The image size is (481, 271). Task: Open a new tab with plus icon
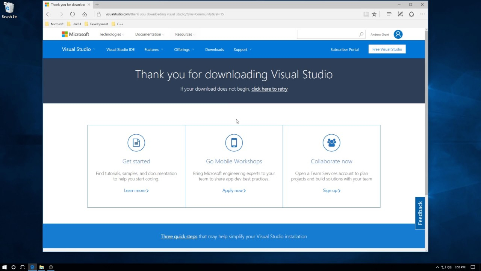tap(97, 5)
